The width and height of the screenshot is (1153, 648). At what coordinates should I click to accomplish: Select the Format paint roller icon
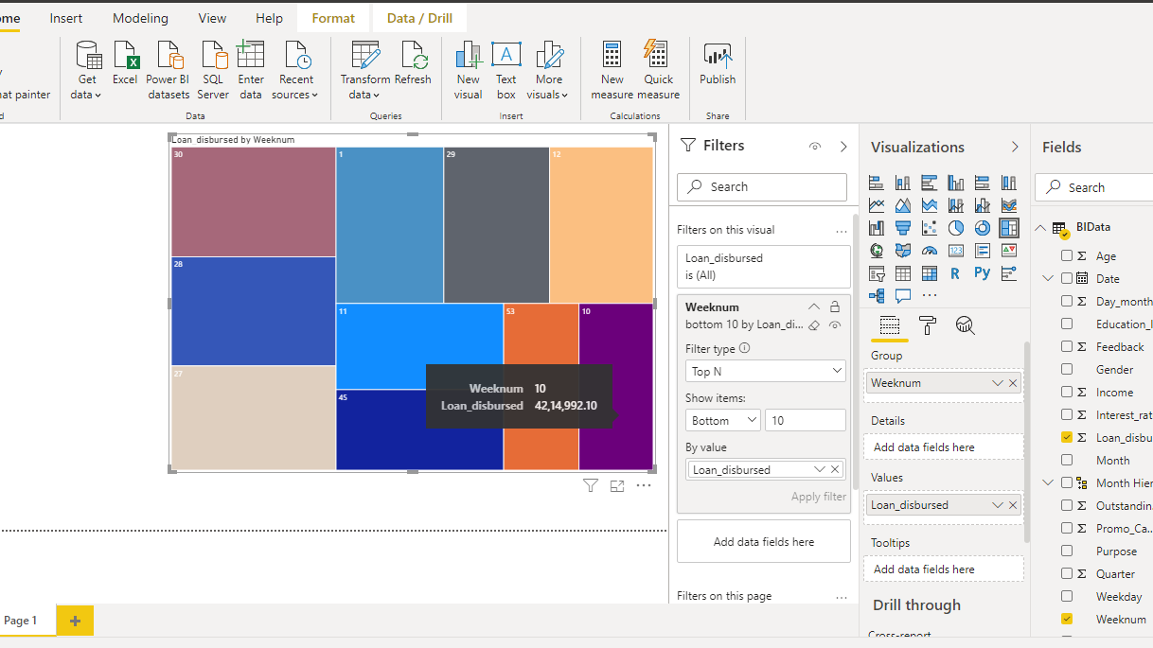pyautogui.click(x=928, y=326)
